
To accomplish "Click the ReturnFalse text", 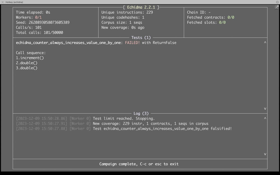I will 164,43.
